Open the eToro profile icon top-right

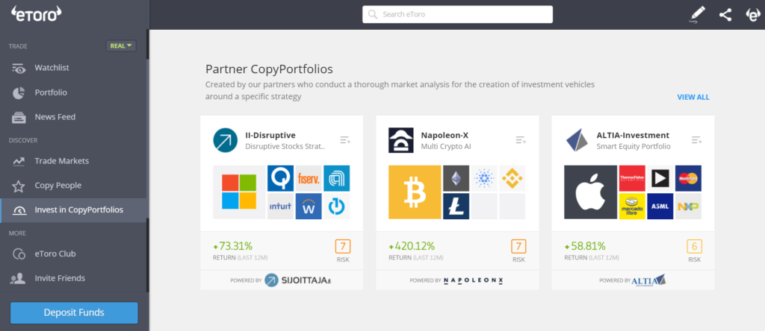point(752,14)
